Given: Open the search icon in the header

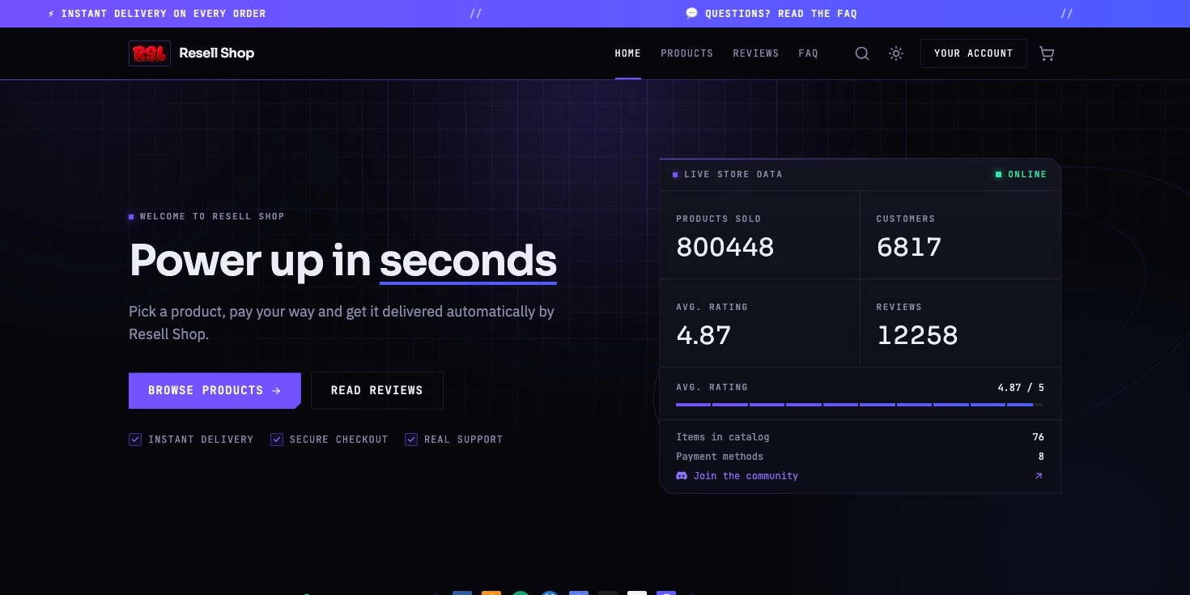Looking at the screenshot, I should pos(862,53).
